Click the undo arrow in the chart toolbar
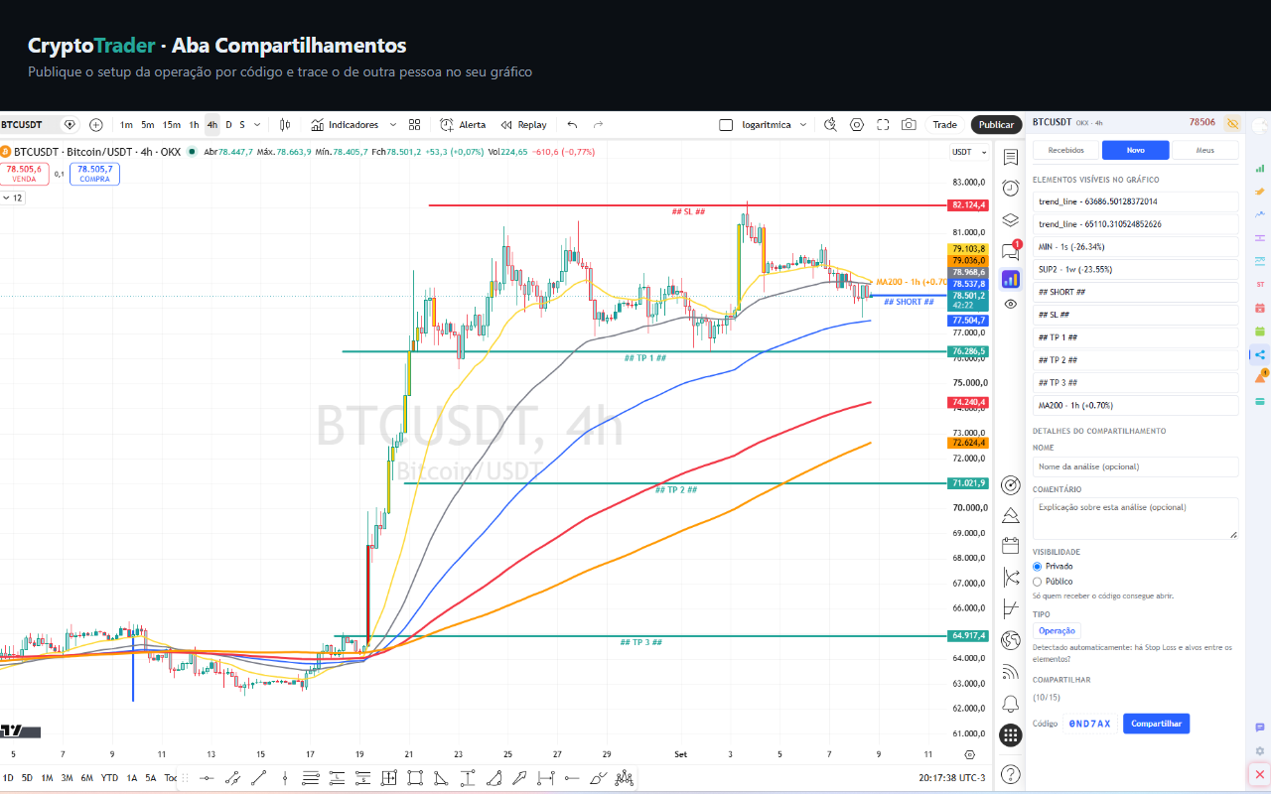 pyautogui.click(x=572, y=125)
